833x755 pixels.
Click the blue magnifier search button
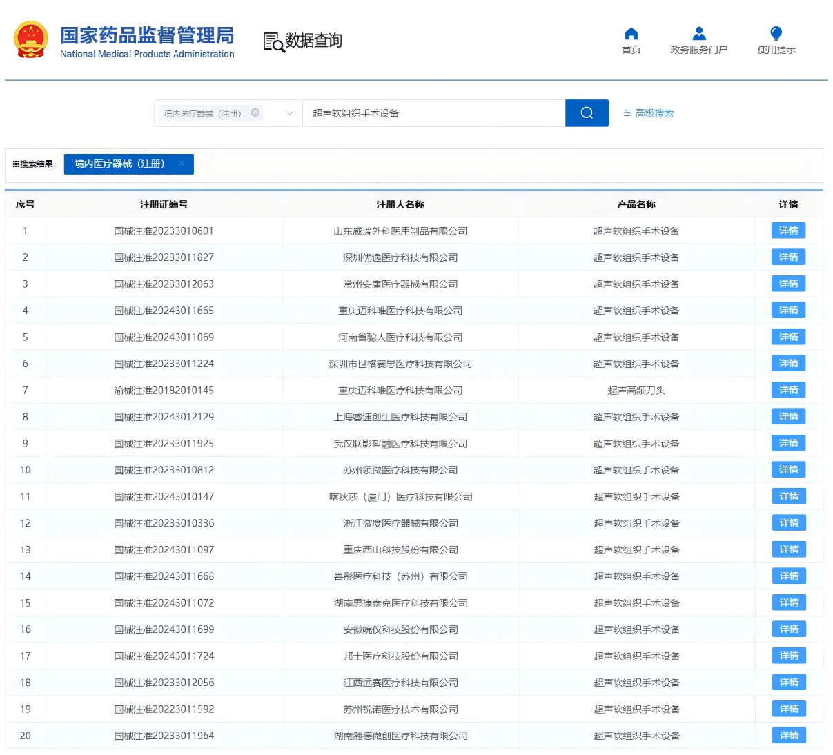[587, 113]
